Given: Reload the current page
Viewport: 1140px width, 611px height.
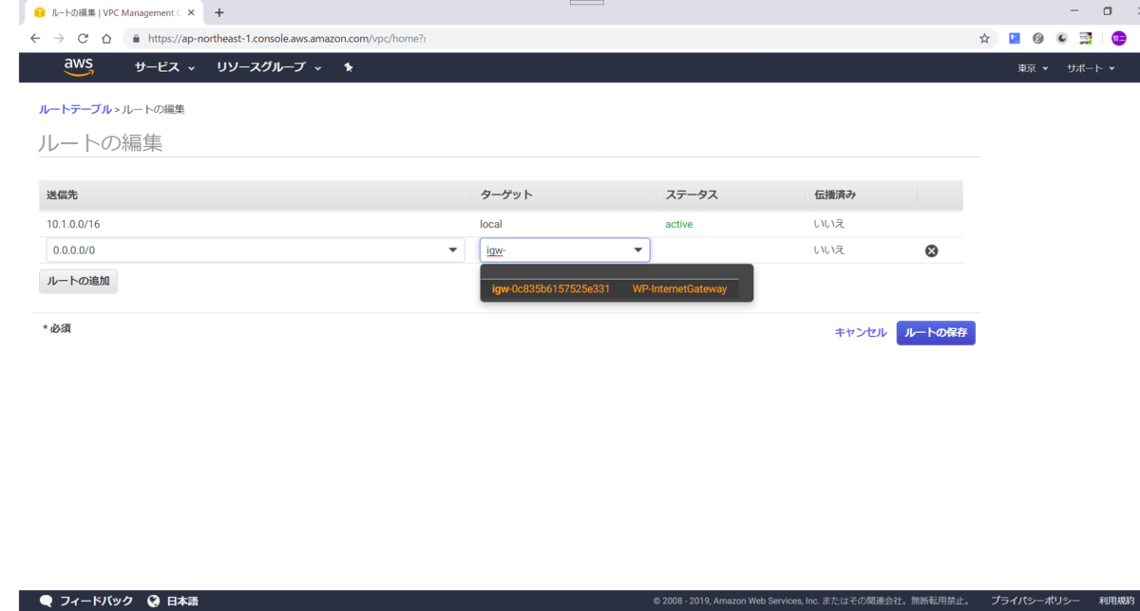Looking at the screenshot, I should pyautogui.click(x=83, y=39).
